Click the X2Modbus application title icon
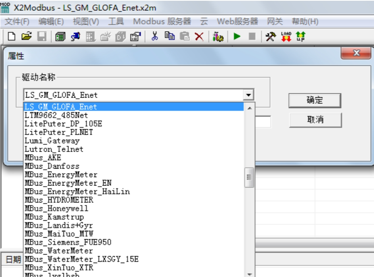Image resolution: width=374 pixels, height=277 pixels. (5, 8)
